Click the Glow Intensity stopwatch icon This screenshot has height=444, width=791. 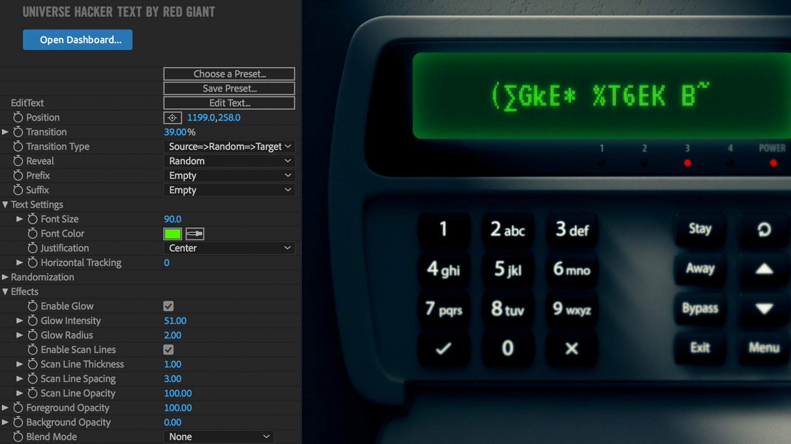(33, 321)
